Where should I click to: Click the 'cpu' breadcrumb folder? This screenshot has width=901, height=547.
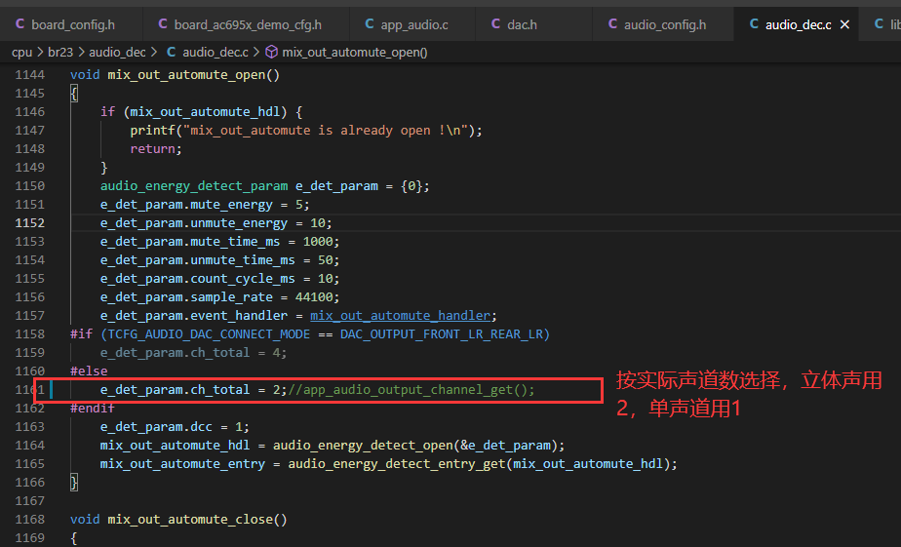tap(21, 53)
